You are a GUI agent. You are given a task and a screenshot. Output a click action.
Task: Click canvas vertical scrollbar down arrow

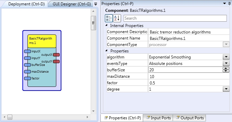click(x=93, y=111)
